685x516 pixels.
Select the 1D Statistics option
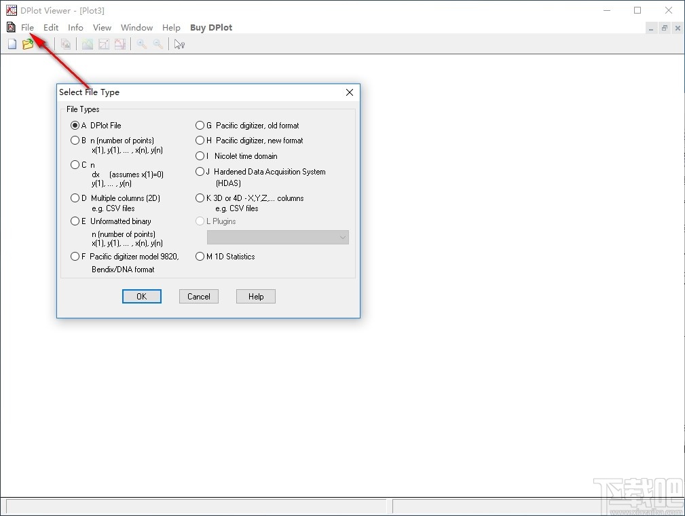[200, 257]
